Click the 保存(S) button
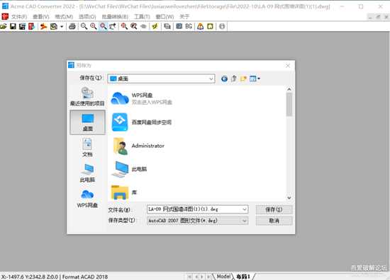The width and height of the screenshot is (390, 280). click(x=274, y=209)
